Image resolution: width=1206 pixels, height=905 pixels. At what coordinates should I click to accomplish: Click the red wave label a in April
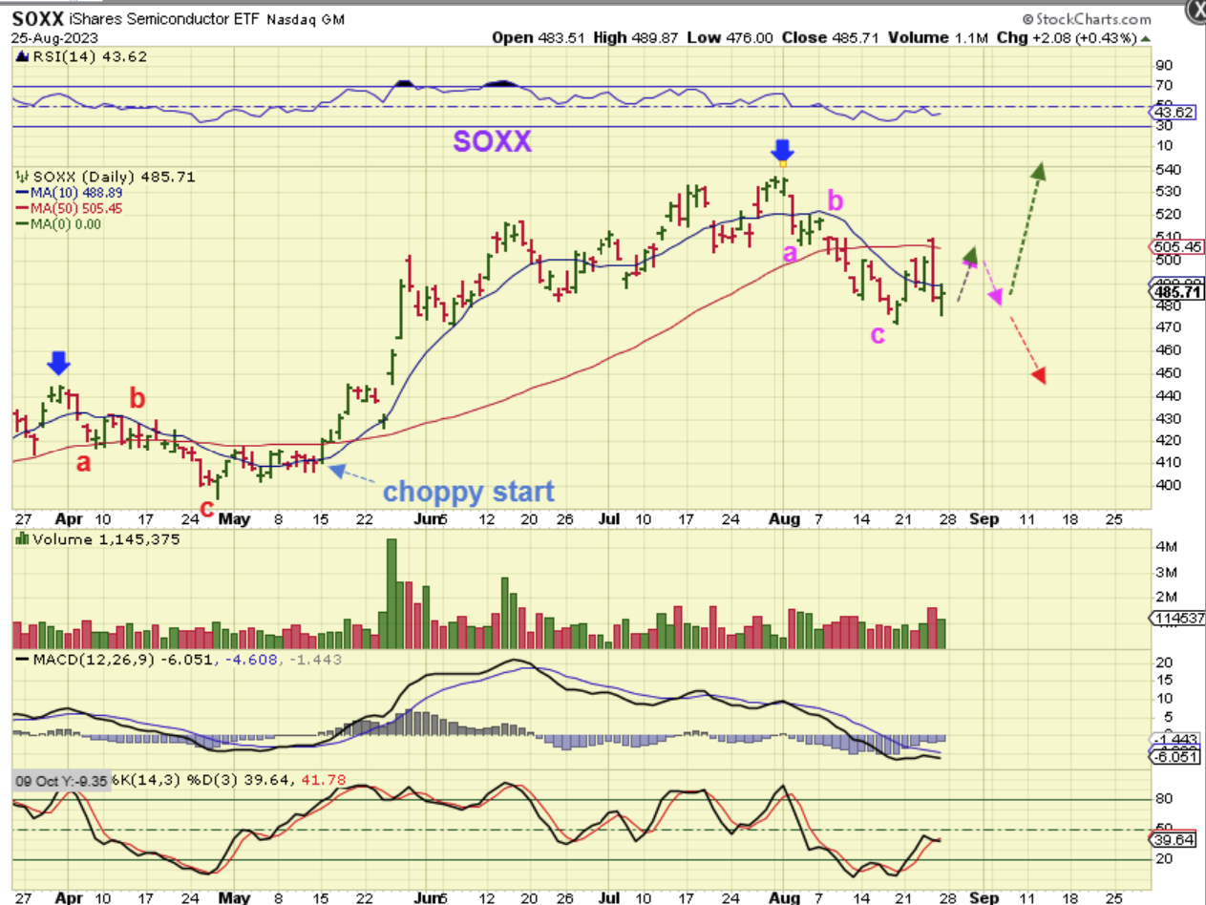point(84,464)
